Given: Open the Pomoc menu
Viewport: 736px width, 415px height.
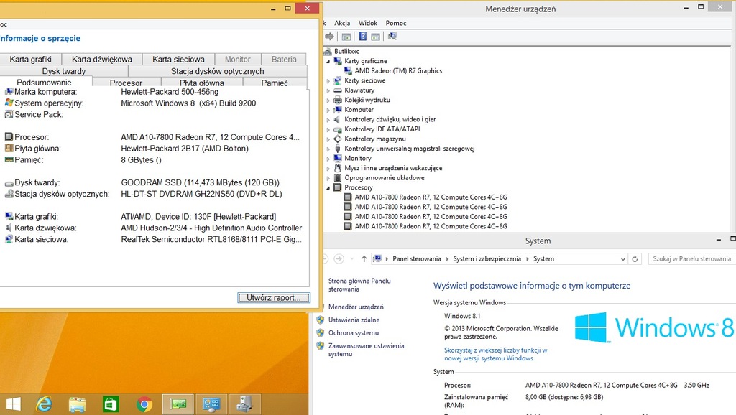Looking at the screenshot, I should (x=396, y=23).
